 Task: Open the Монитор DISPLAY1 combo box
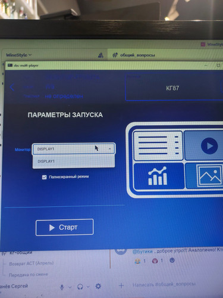pyautogui.click(x=73, y=149)
